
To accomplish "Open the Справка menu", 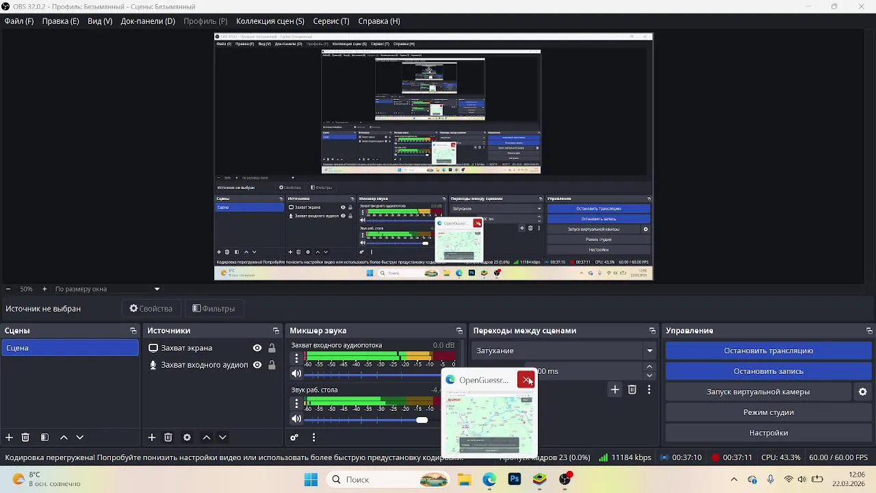I will coord(379,21).
